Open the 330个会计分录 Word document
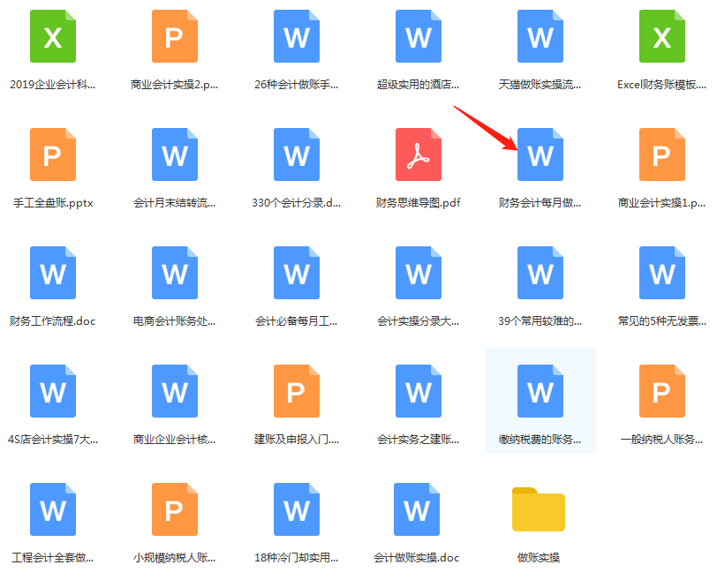The image size is (717, 580). coord(296,154)
